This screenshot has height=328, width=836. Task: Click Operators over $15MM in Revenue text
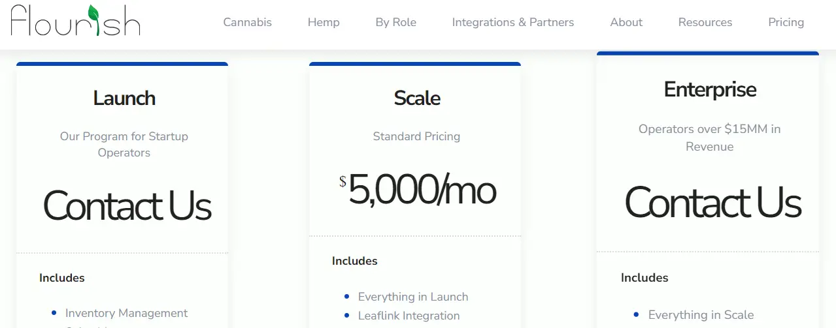[710, 138]
